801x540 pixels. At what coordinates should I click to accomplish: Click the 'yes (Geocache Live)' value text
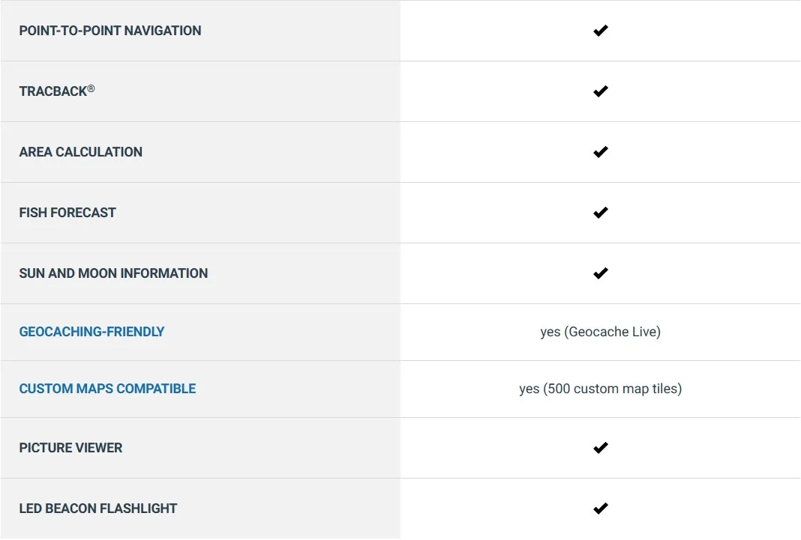coord(600,332)
